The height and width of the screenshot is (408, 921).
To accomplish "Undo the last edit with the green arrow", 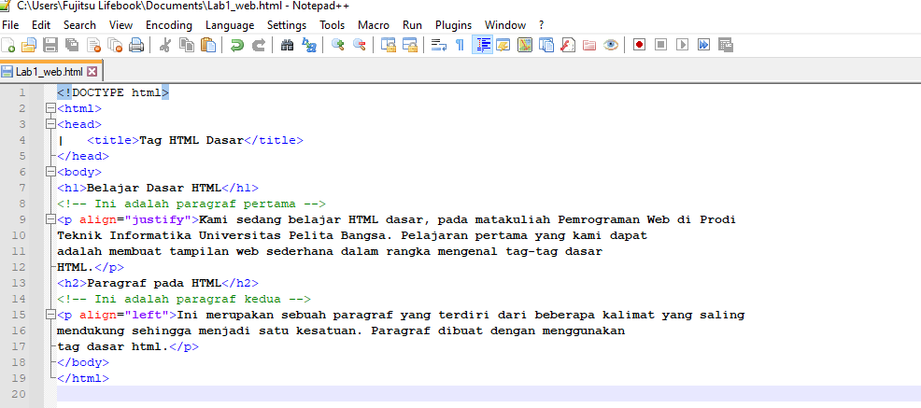I will point(236,45).
